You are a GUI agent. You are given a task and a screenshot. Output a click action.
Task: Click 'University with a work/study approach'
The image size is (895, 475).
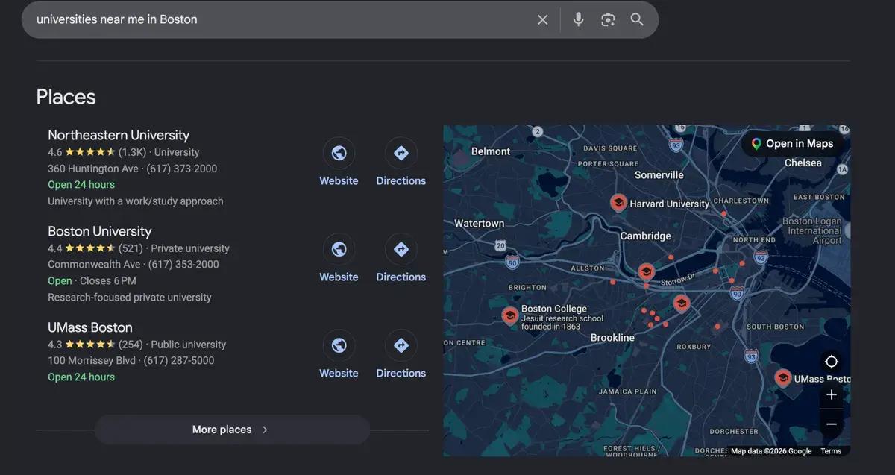(136, 201)
